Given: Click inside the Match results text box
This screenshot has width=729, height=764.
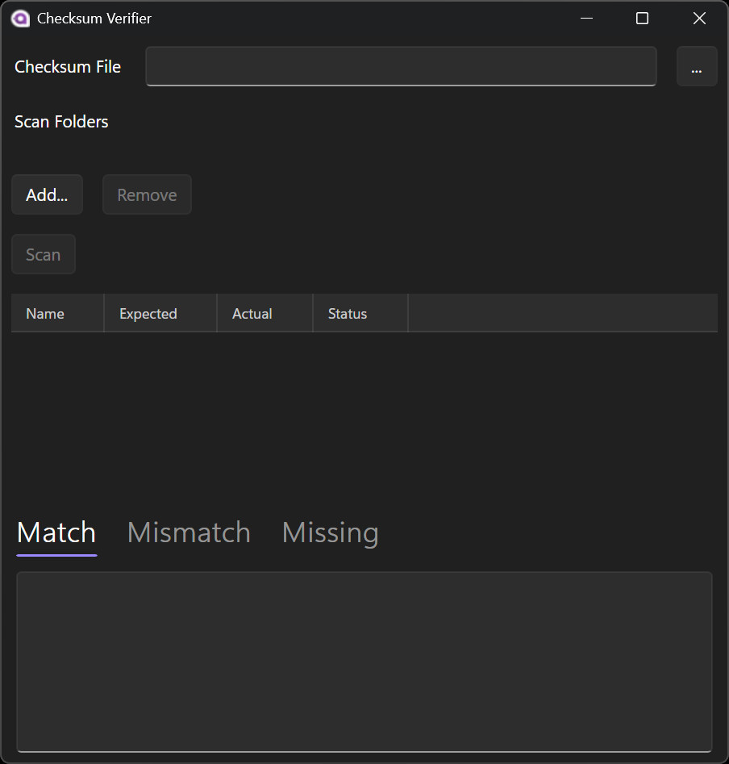Looking at the screenshot, I should (364, 662).
